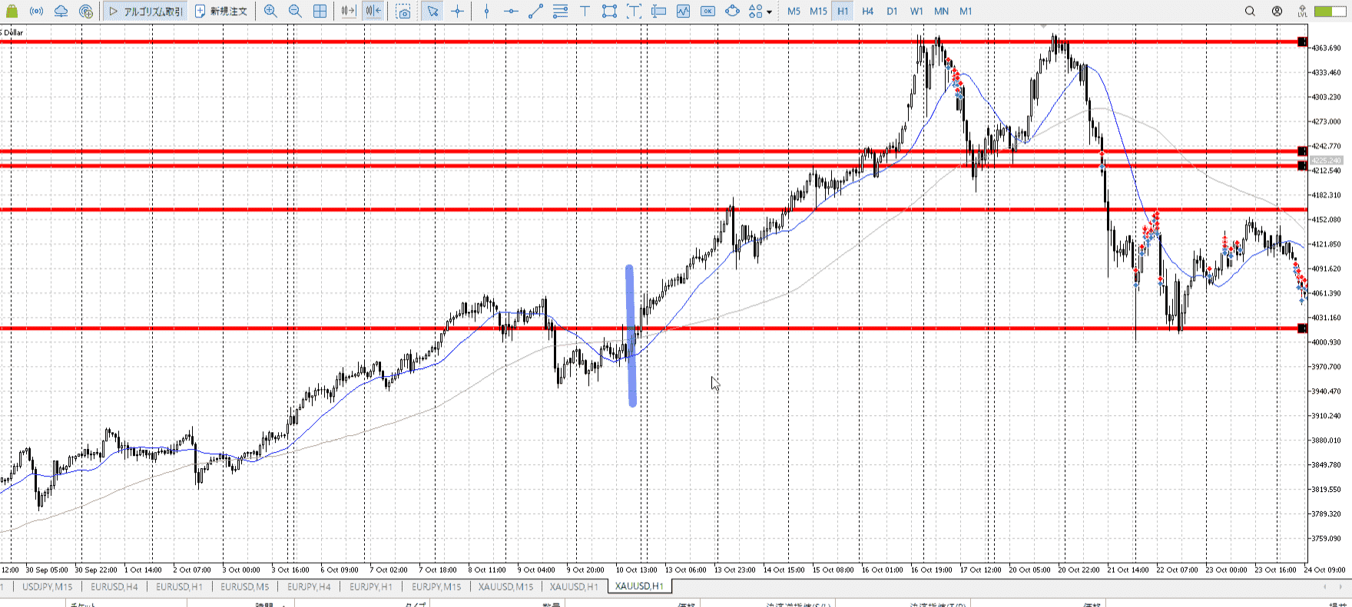The height and width of the screenshot is (607, 1352).
Task: Open the XAUUSD,M15 chart tab
Action: point(505,587)
